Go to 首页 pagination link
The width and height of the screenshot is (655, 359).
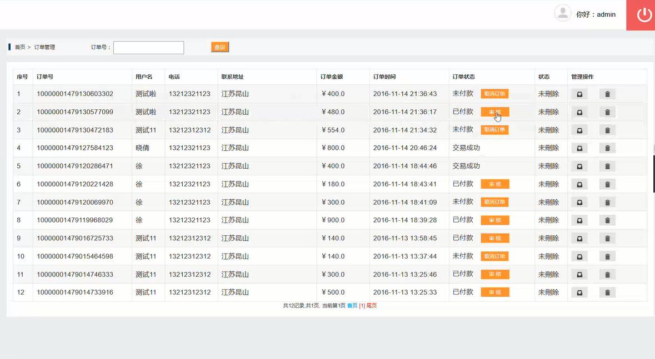click(352, 306)
